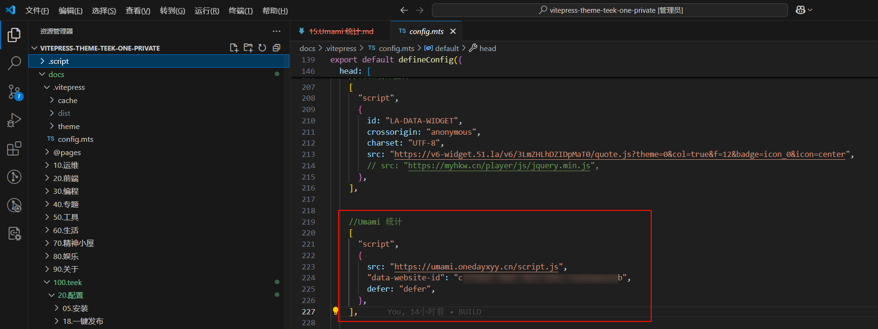Close the config.mts editor tab
Screen dimensions: 878x329
(453, 31)
